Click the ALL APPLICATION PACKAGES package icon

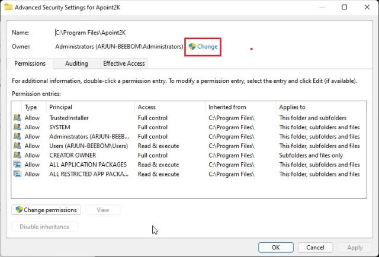click(17, 165)
